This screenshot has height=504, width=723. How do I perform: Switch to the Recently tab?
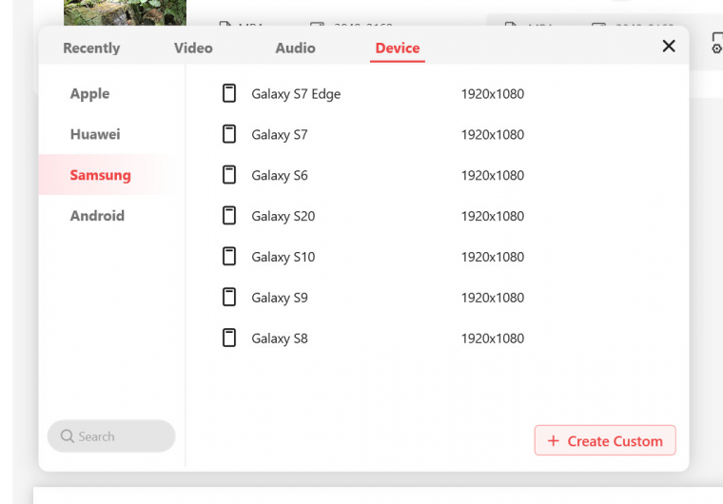91,48
